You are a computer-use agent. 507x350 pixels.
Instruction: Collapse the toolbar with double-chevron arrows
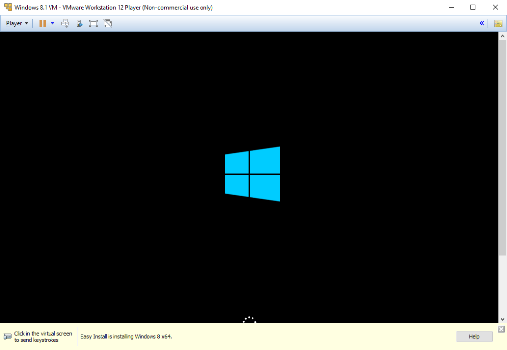[x=481, y=23]
